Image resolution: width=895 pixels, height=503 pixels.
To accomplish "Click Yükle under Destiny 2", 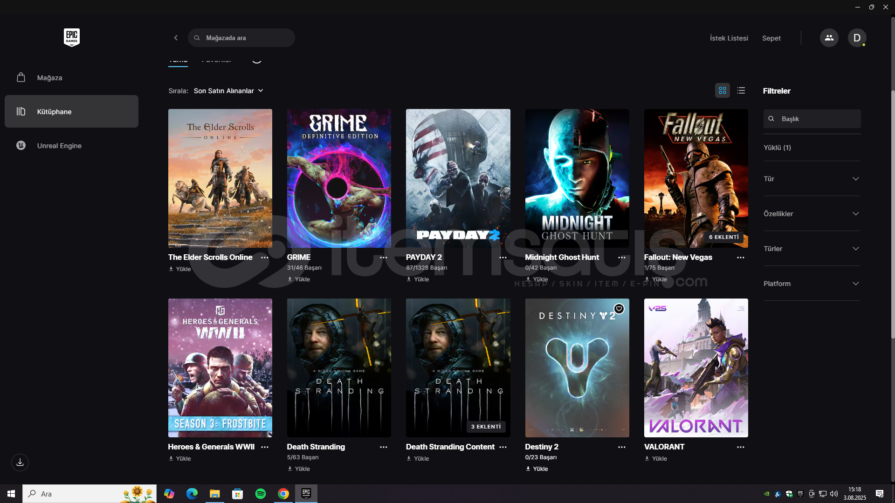I will [537, 469].
